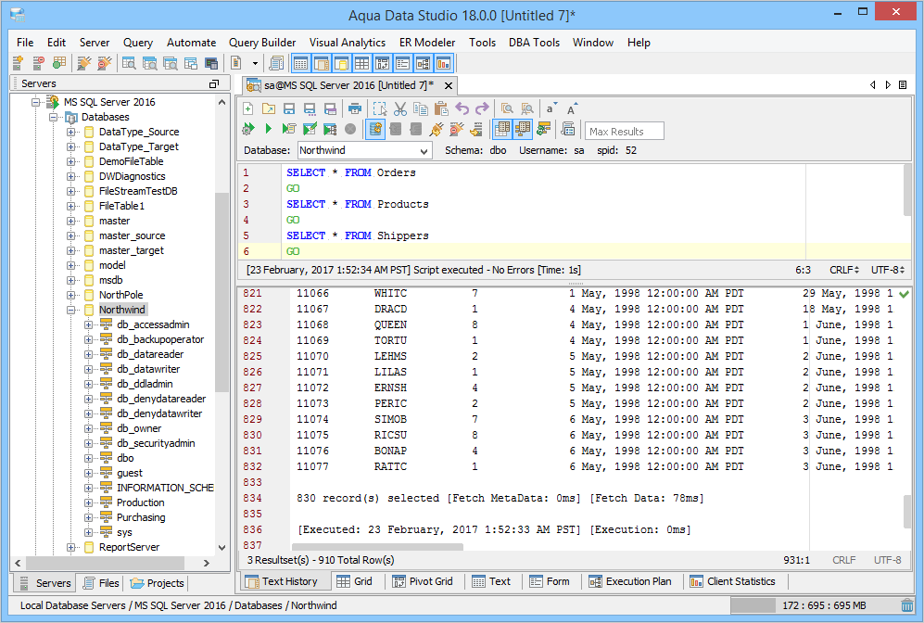Click the Cut scissors icon
The image size is (924, 623).
point(400,108)
